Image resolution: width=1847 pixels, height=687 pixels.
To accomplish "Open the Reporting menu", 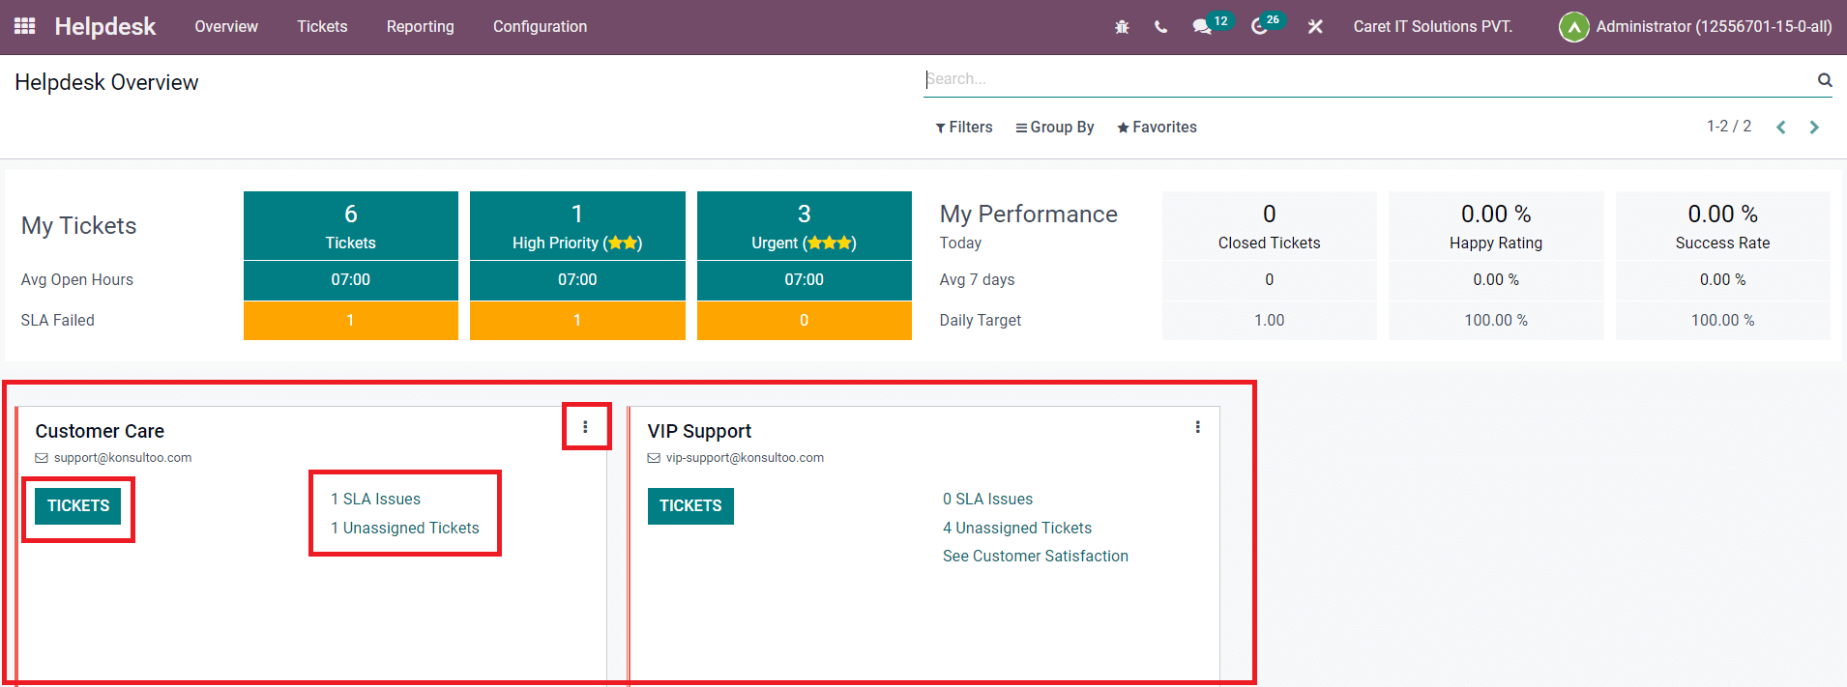I will (x=421, y=27).
